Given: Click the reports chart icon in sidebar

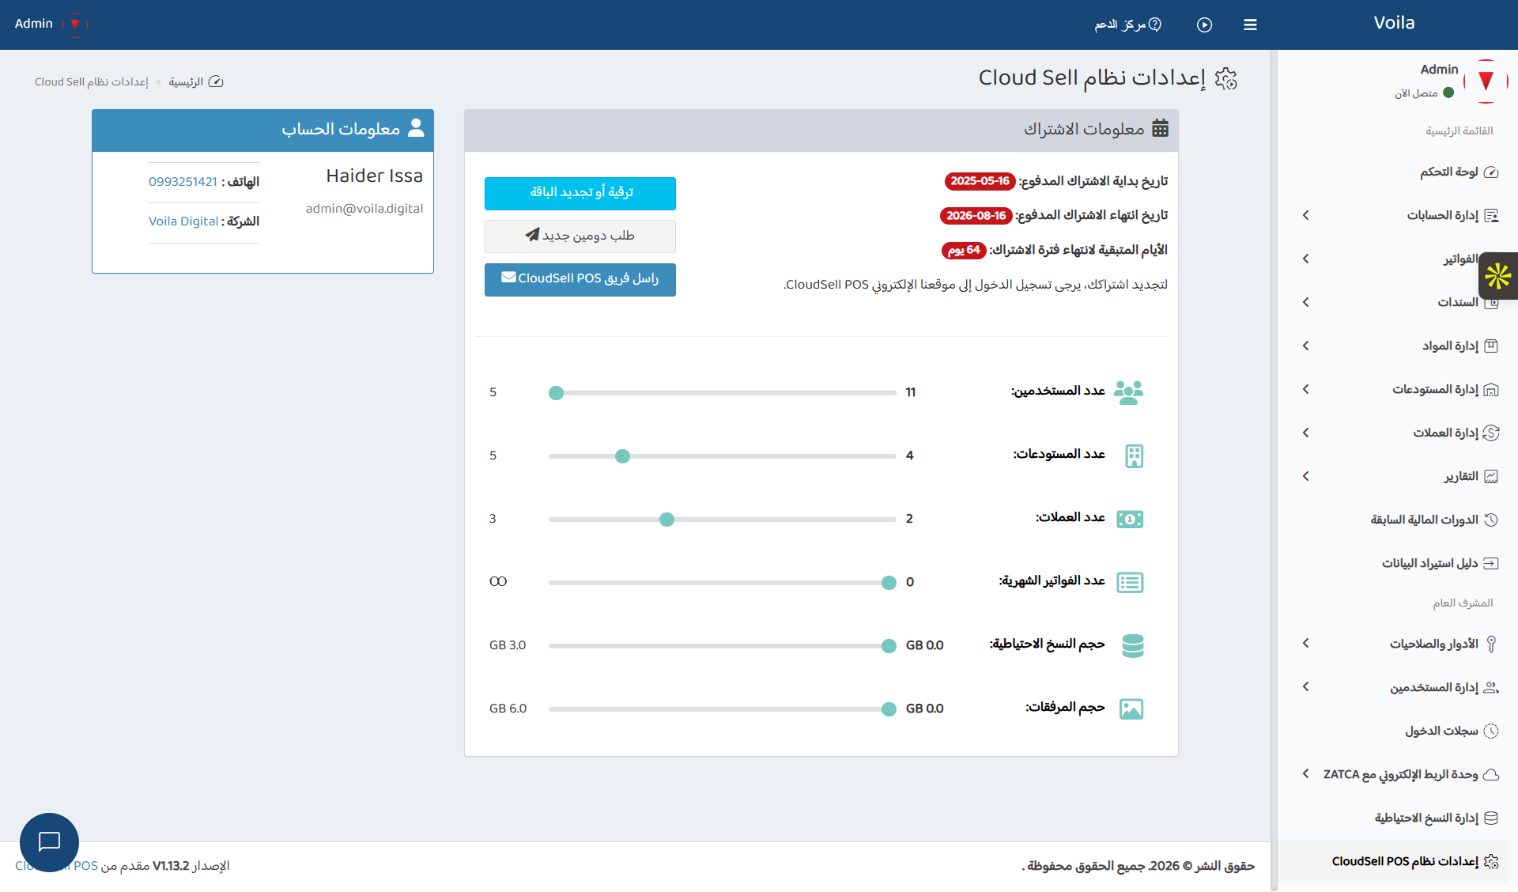Looking at the screenshot, I should [1491, 477].
